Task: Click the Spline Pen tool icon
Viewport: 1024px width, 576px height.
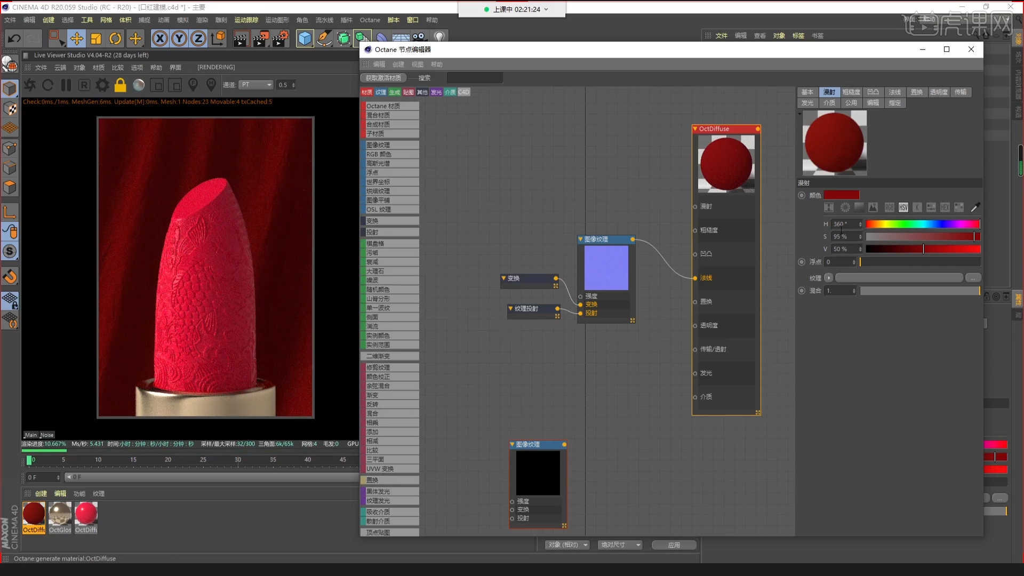Action: (x=324, y=38)
